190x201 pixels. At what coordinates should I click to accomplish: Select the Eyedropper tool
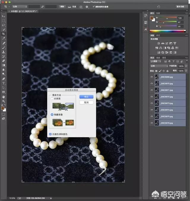[x=4, y=38]
